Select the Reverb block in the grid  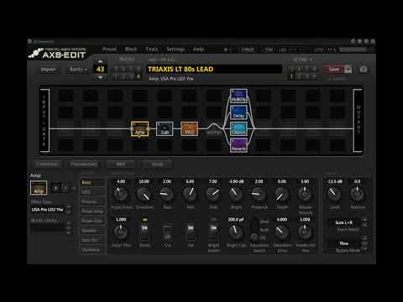tap(238, 145)
